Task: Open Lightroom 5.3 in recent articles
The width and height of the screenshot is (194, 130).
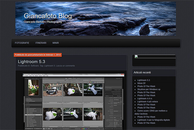Action: [x=144, y=80]
